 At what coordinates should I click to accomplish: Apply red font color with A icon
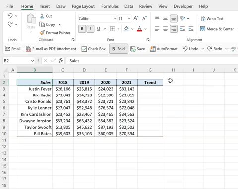coord(139,29)
